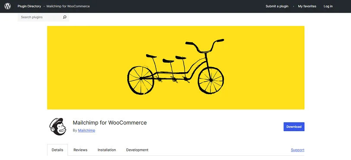Viewport: 351px width, 160px height.
Task: Focus the Search plugins field
Action: pyautogui.click(x=43, y=17)
